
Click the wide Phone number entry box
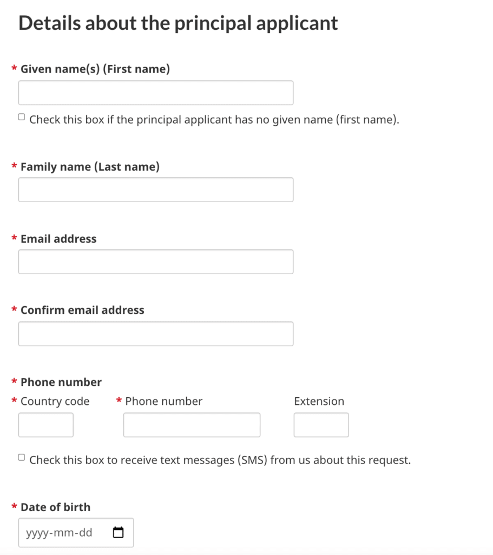[x=192, y=425]
